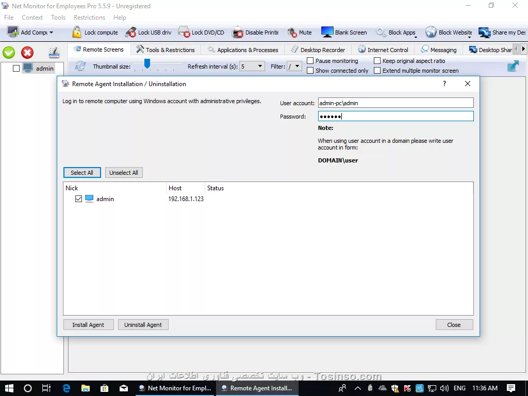Open the Filter dropdown

point(297,67)
